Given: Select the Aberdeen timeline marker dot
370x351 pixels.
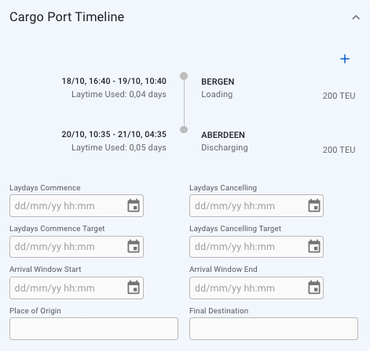Looking at the screenshot, I should point(184,129).
